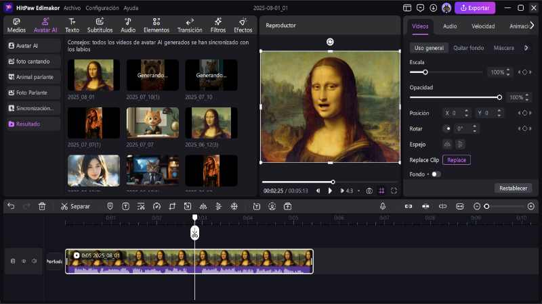Toggle the grid icon in player controls
The height and width of the screenshot is (304, 542).
(x=381, y=191)
